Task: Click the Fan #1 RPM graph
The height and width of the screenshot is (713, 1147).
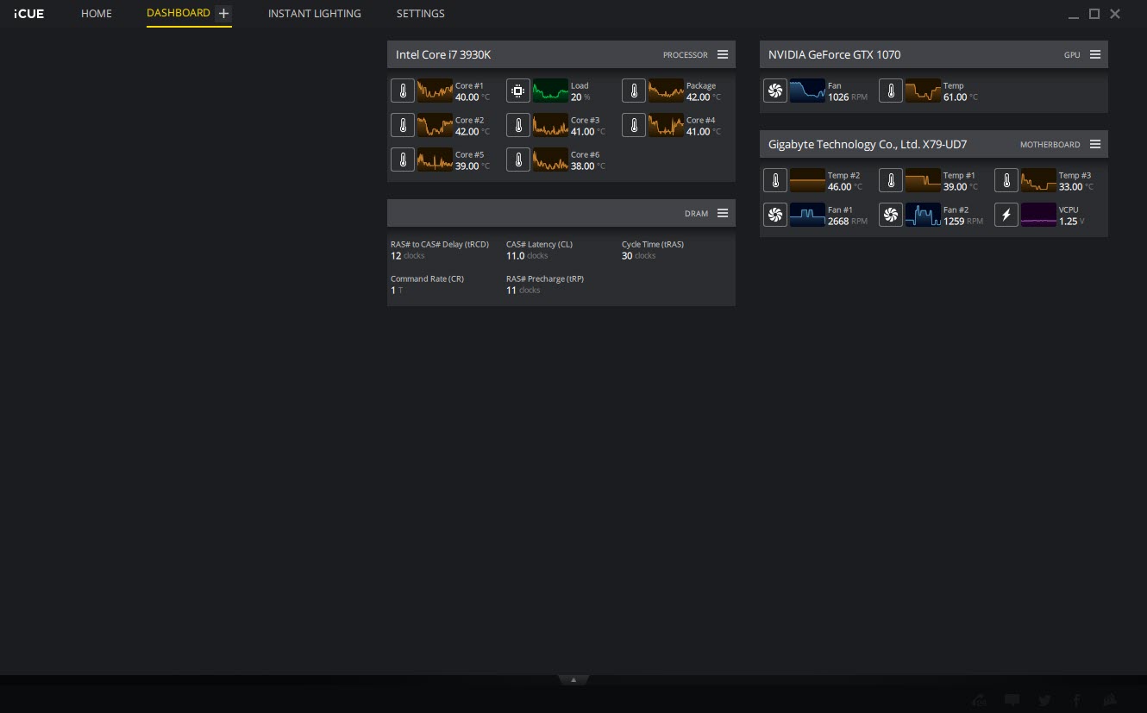Action: pos(807,215)
